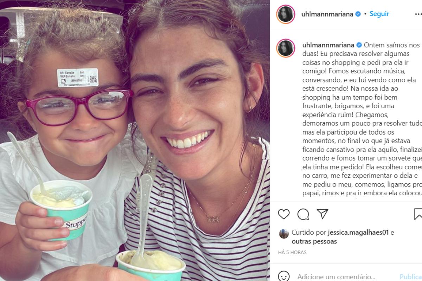Click the caption profile avatar
Screen dimensions: 422x281
tap(286, 48)
